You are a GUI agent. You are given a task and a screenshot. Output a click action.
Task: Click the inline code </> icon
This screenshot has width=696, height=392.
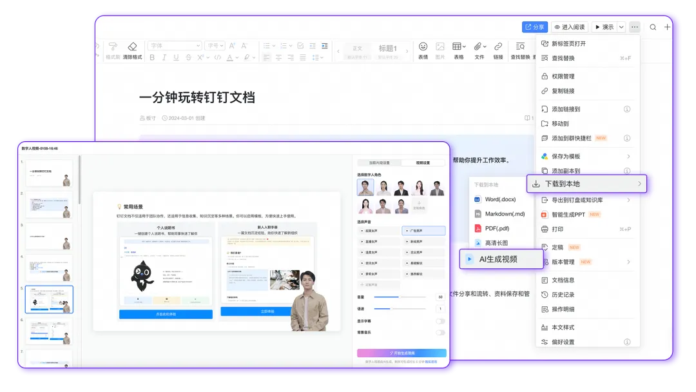[x=218, y=57]
